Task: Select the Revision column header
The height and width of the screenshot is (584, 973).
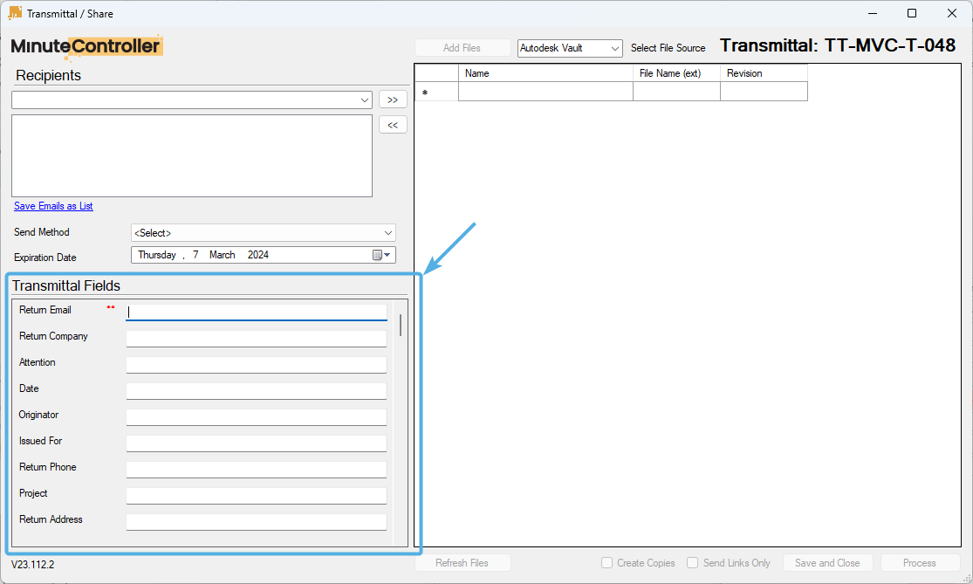Action: [x=764, y=73]
